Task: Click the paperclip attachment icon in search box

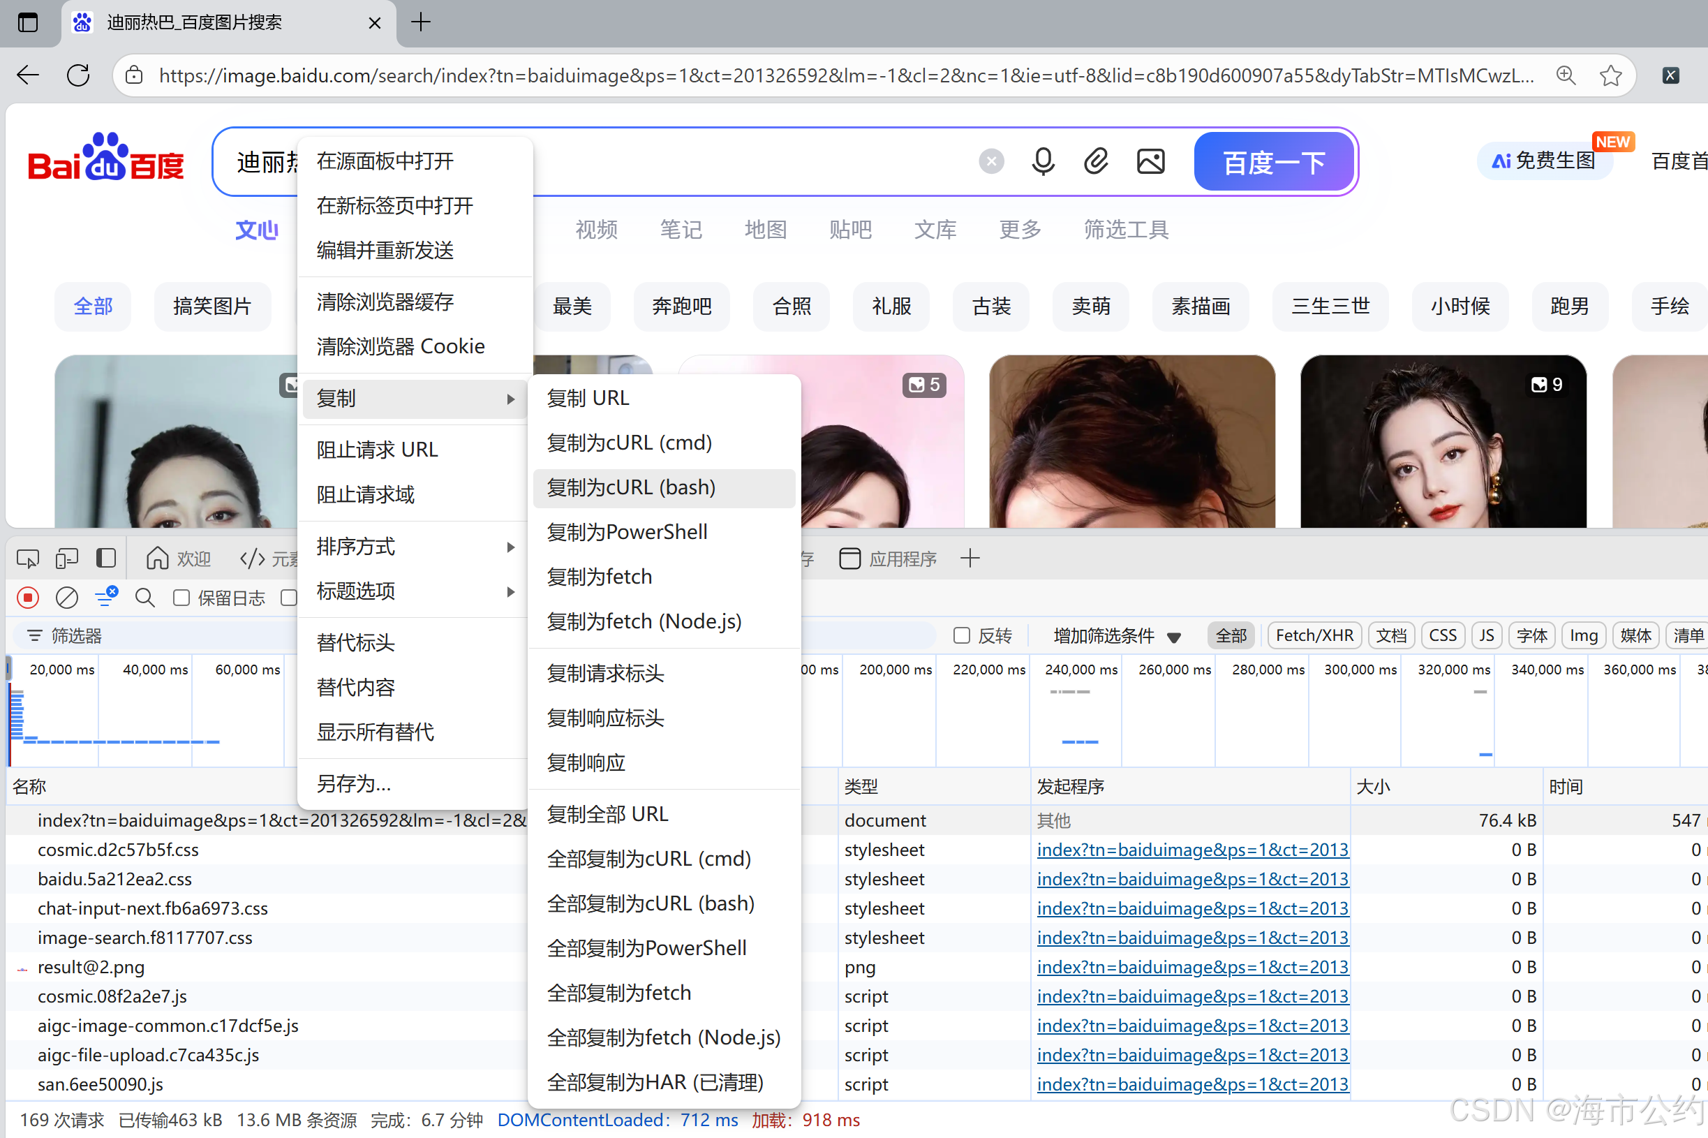Action: coord(1096,161)
